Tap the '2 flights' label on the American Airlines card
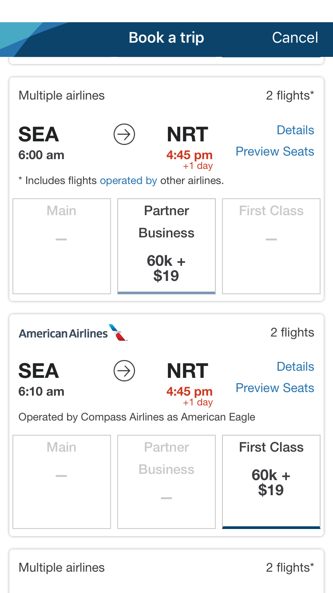This screenshot has height=593, width=333. 292,333
